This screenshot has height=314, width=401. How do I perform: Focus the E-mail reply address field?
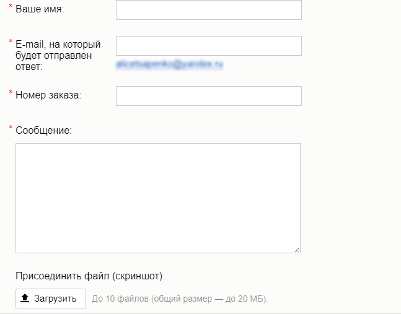pos(209,46)
